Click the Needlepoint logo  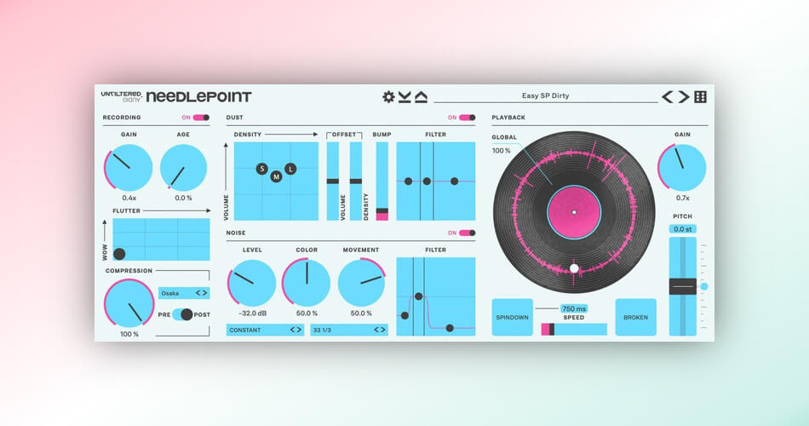pos(198,96)
